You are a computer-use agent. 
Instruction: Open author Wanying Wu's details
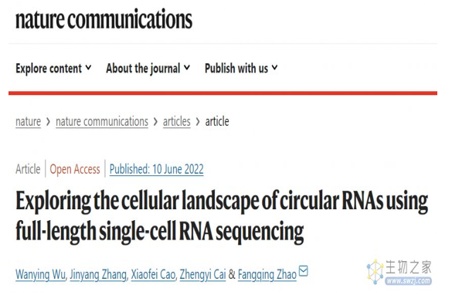click(40, 275)
